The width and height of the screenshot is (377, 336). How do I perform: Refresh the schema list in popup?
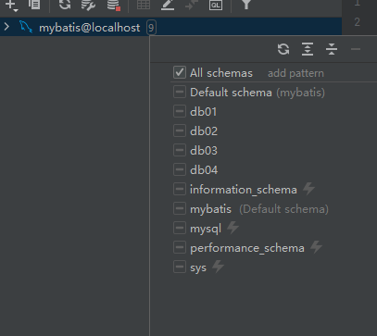click(283, 49)
